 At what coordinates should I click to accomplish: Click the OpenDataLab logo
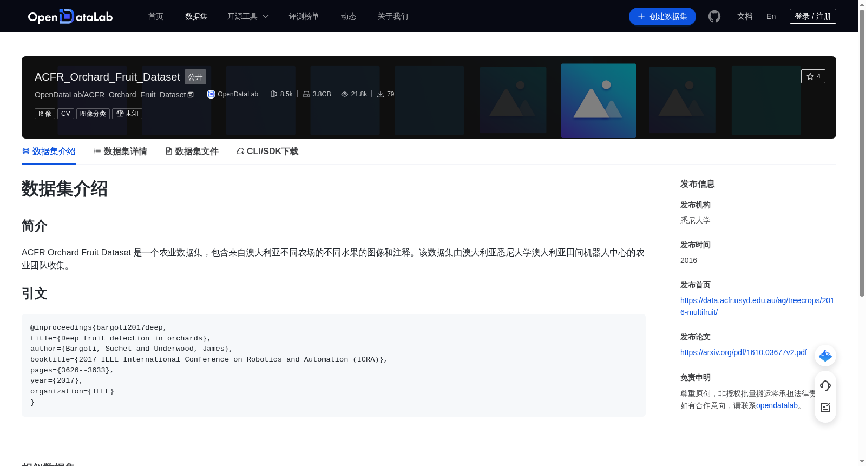click(x=70, y=17)
